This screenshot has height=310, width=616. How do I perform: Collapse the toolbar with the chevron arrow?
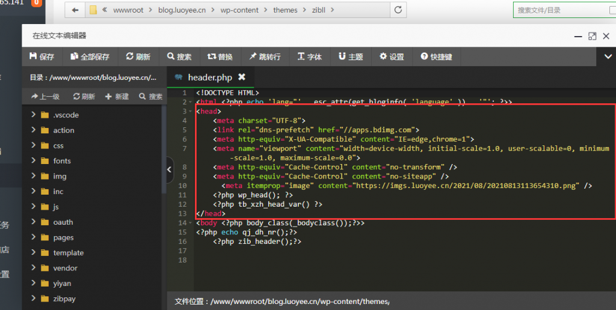coord(608,56)
